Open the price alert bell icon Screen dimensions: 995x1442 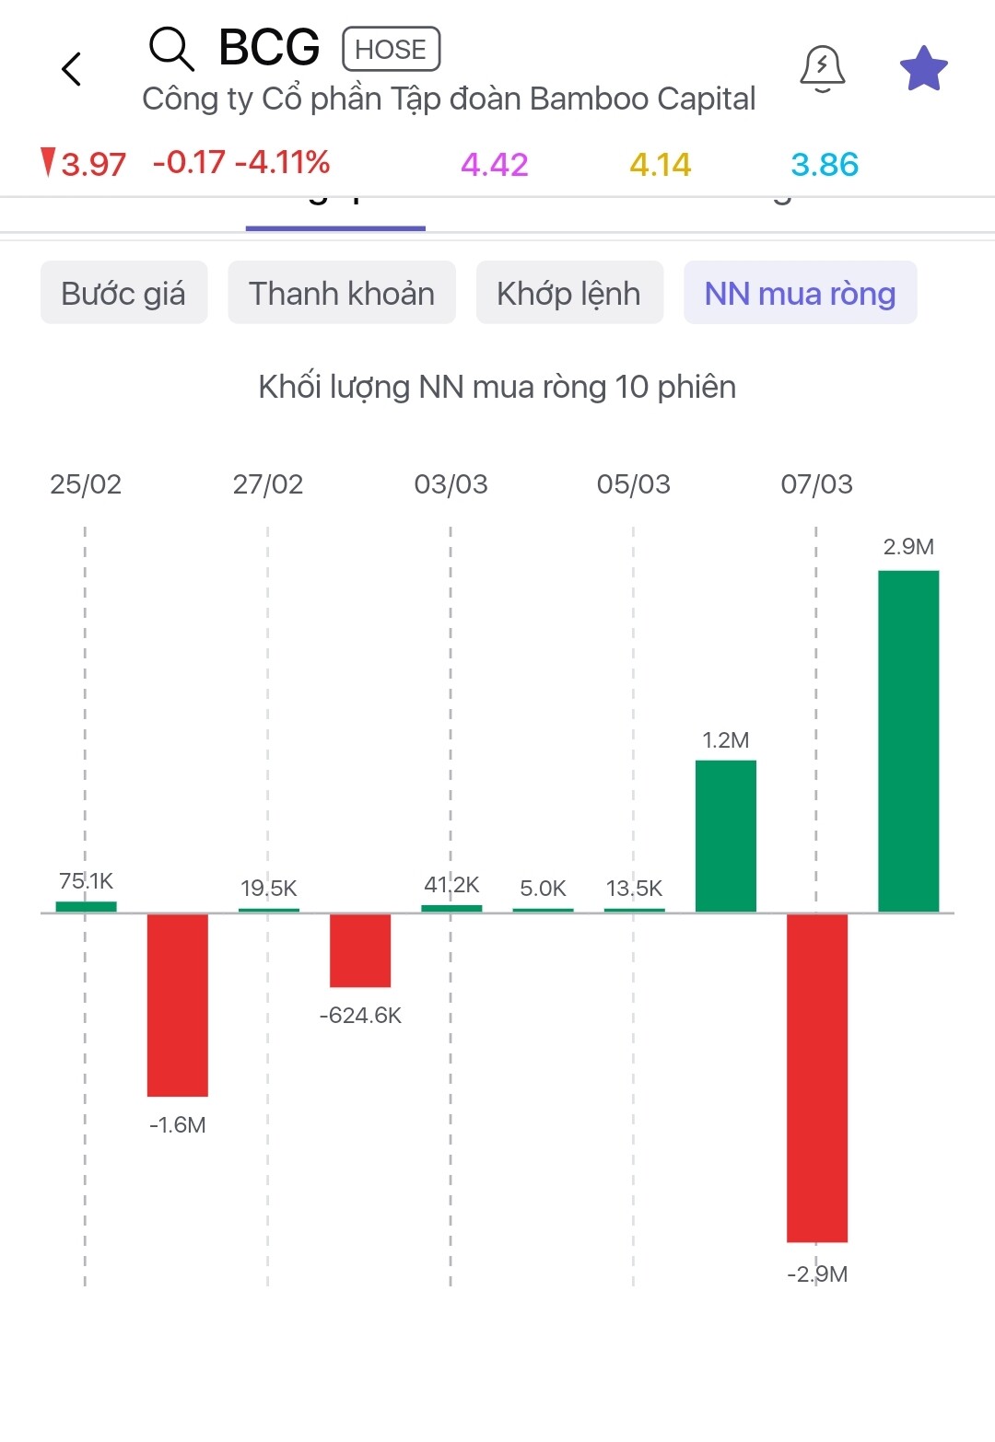tap(822, 69)
